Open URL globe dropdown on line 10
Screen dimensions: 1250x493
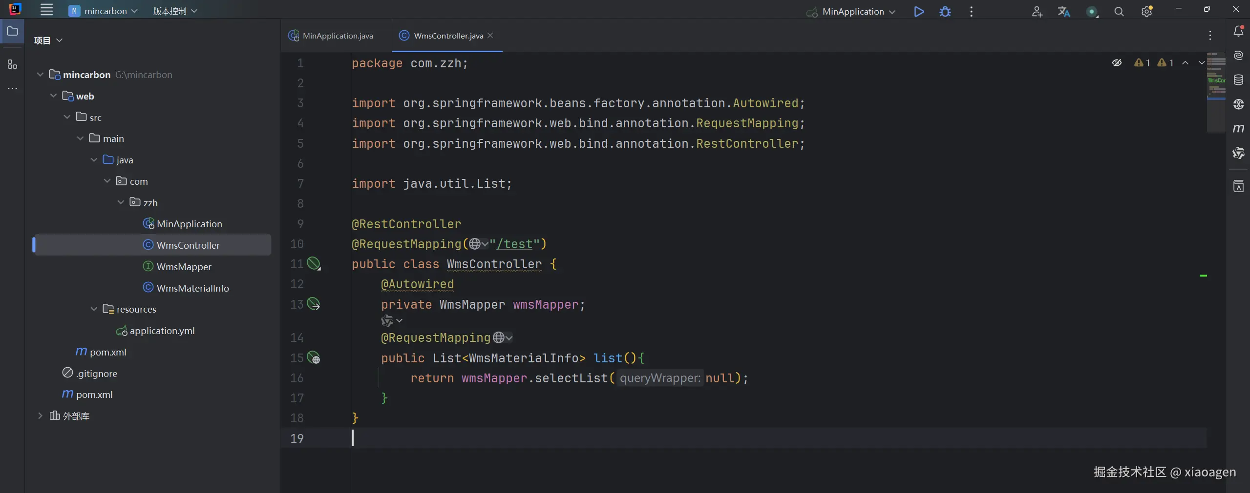[x=478, y=244]
